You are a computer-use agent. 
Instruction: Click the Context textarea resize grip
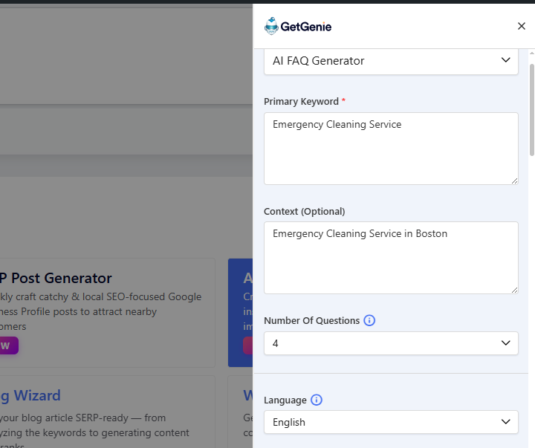coord(514,290)
